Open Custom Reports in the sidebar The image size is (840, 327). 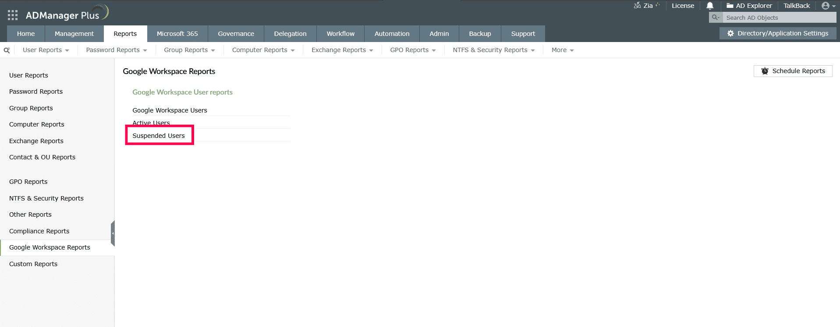pyautogui.click(x=33, y=264)
